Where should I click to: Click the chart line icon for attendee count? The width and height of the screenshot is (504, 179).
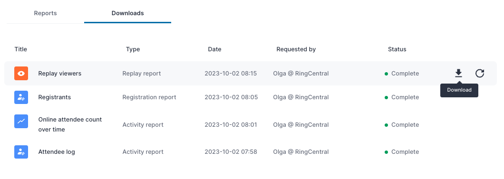21,121
